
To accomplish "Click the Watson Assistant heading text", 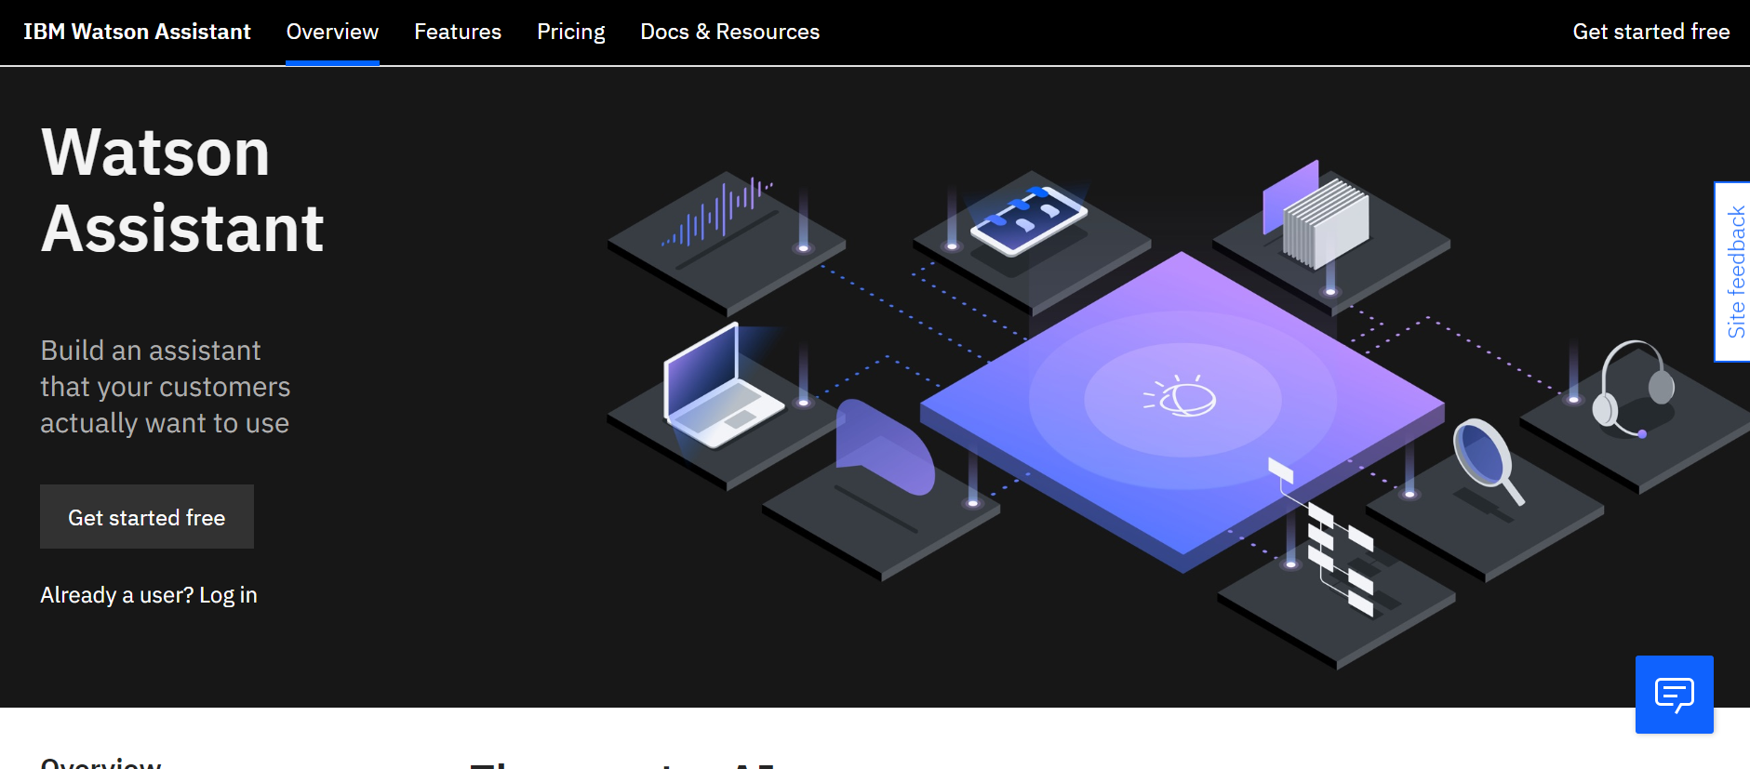I will 183,190.
